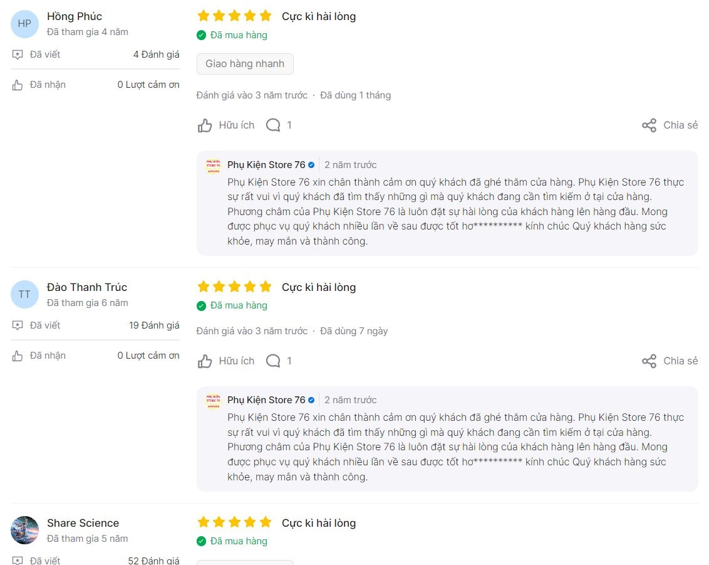Click Hồng Phúc's five-star rating
Image resolution: width=709 pixels, height=565 pixels.
tap(234, 16)
